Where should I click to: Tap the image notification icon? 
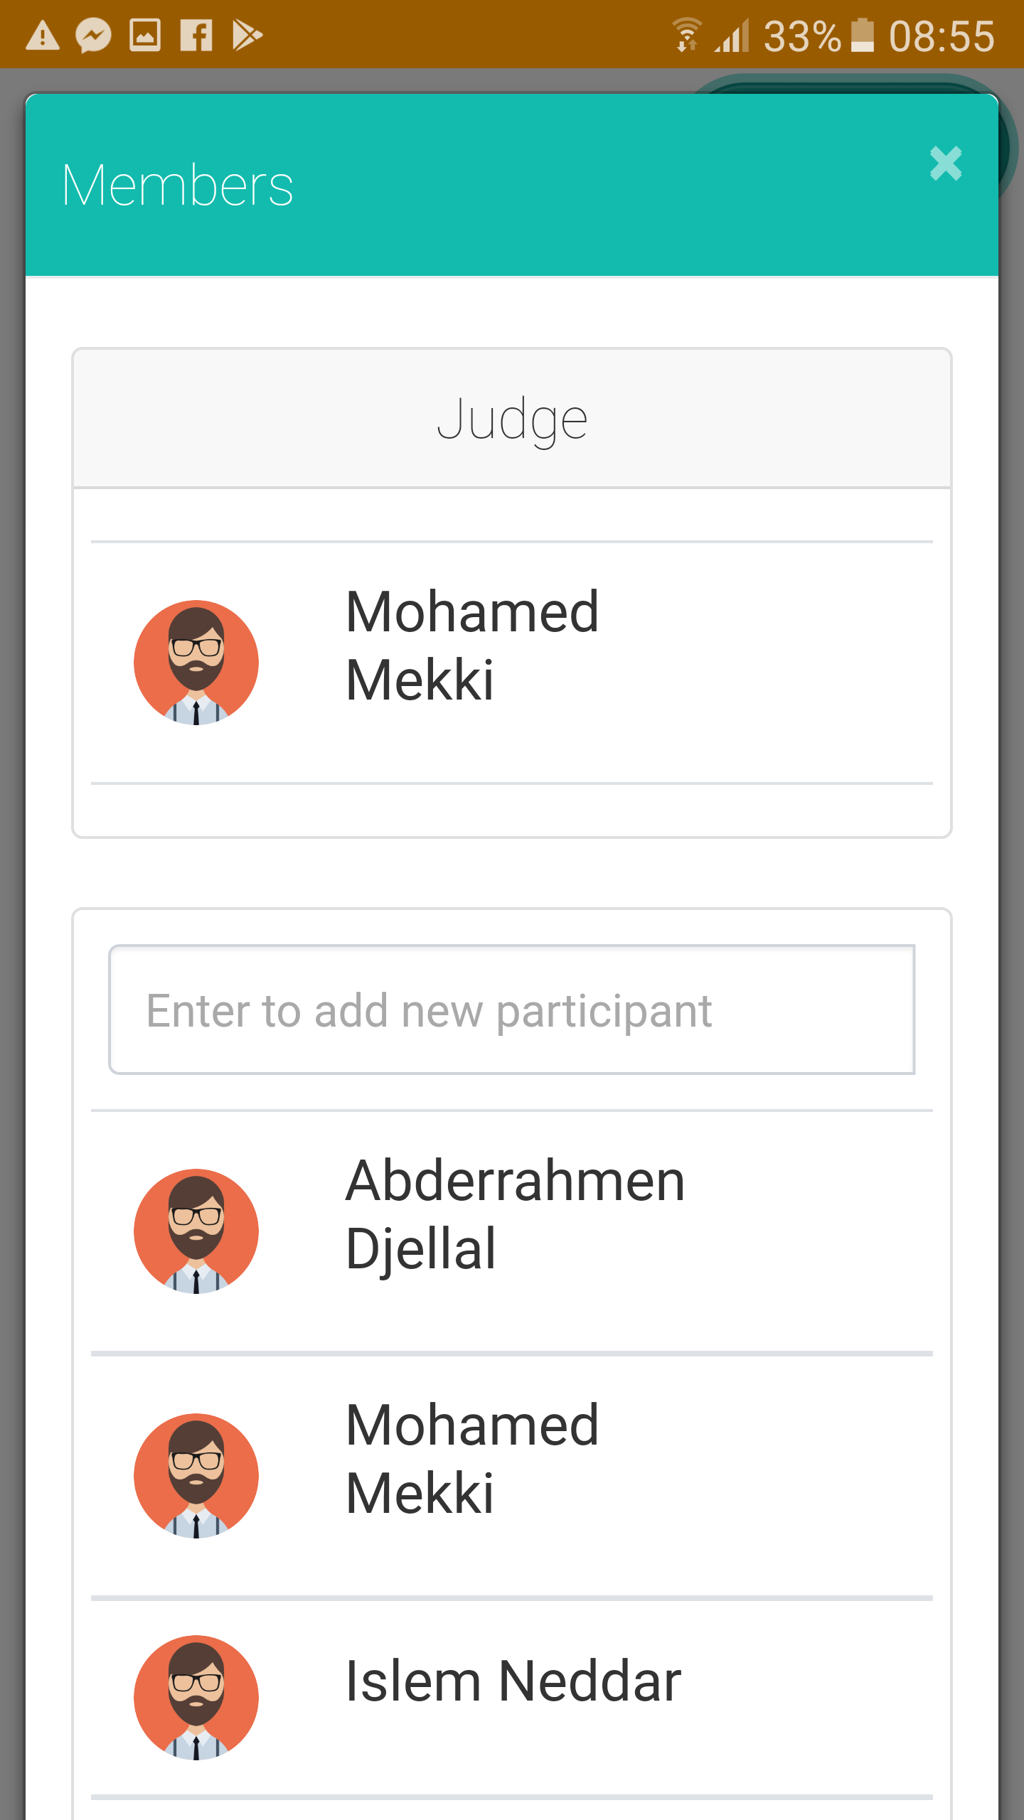(x=145, y=36)
